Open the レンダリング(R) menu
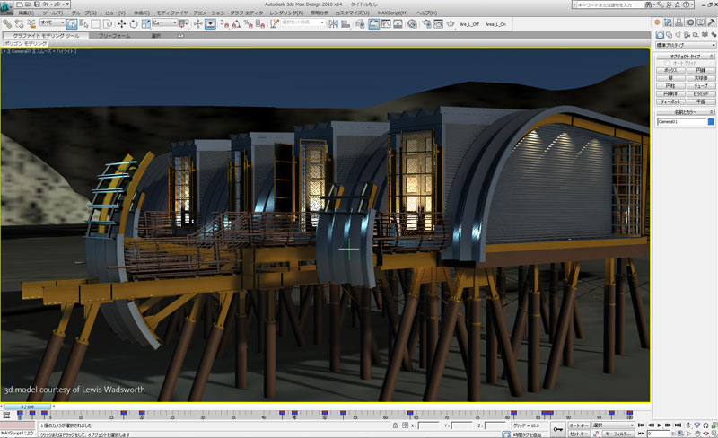The image size is (718, 438). pyautogui.click(x=285, y=13)
